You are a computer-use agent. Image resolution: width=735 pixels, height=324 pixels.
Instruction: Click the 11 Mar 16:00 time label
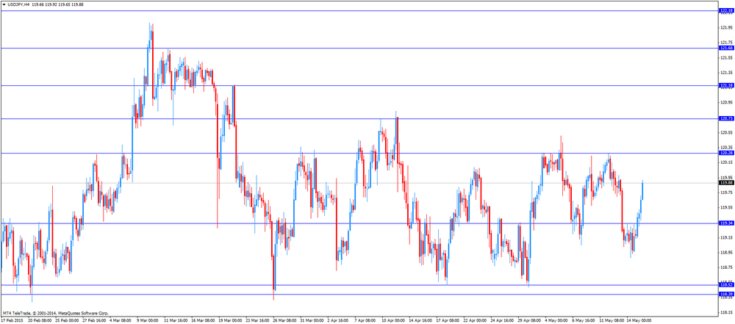coord(176,321)
